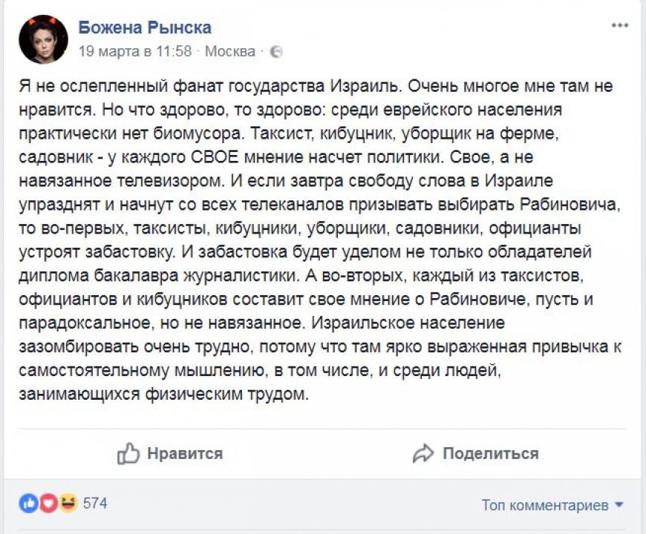Click the share arrow icon
The image size is (646, 534).
pos(423,453)
